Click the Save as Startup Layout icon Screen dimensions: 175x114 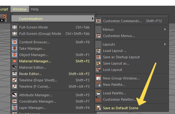[x=98, y=57]
